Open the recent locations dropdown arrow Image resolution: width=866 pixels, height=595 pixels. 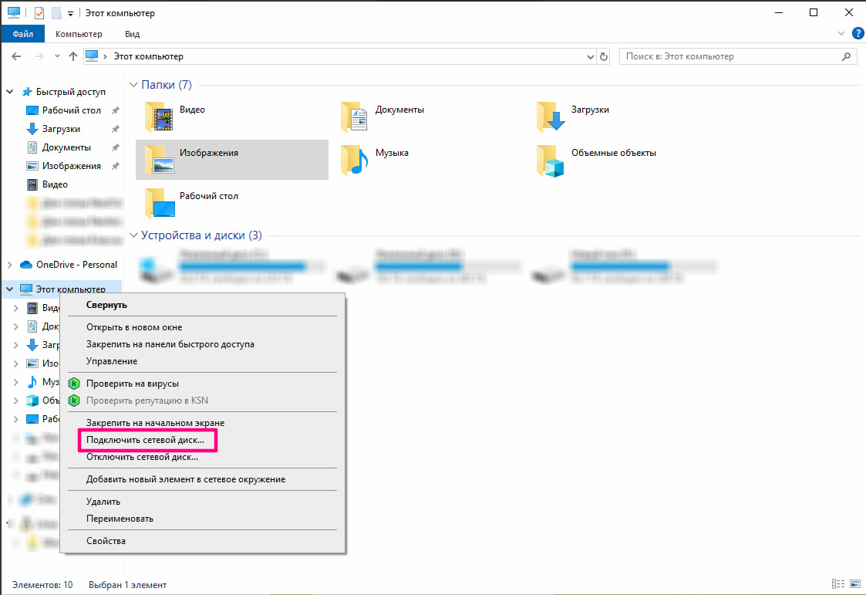click(57, 56)
